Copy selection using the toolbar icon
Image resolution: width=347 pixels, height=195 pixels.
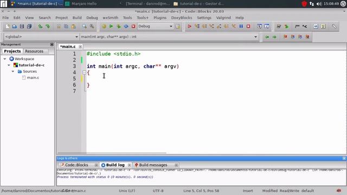tap(66, 27)
